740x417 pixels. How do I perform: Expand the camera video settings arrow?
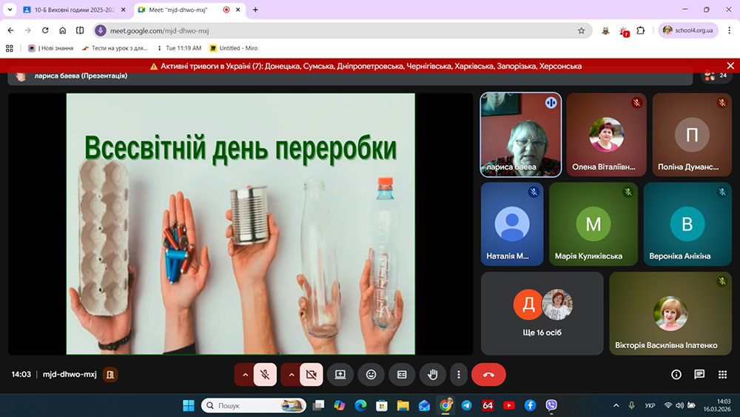click(x=291, y=375)
